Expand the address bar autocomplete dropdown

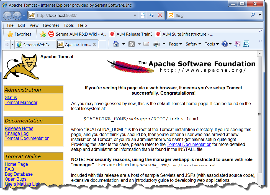point(135,15)
